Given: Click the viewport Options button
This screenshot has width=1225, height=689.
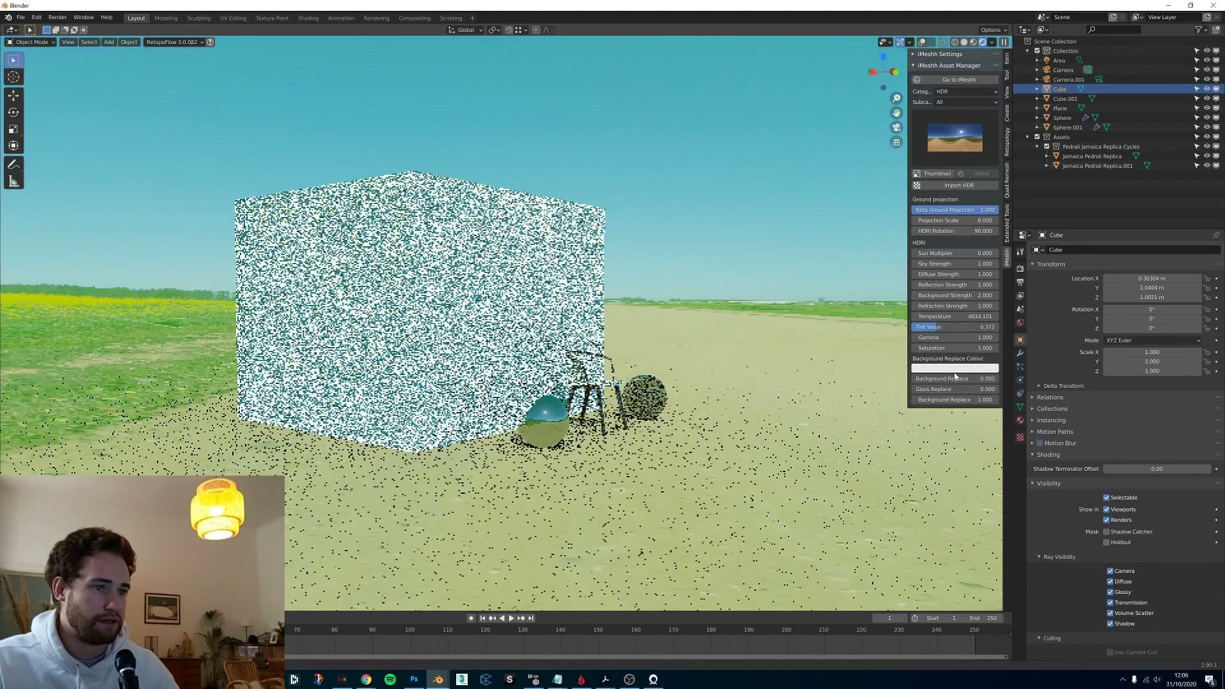Looking at the screenshot, I should point(993,30).
